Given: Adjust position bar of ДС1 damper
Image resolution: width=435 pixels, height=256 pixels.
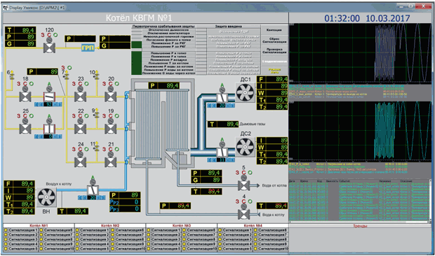Looking at the screenshot, I should coord(221,106).
